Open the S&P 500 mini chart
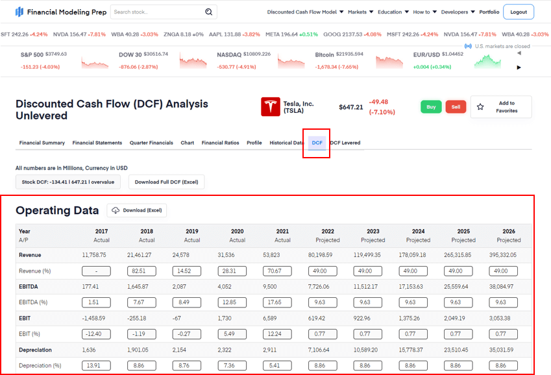 (95, 62)
